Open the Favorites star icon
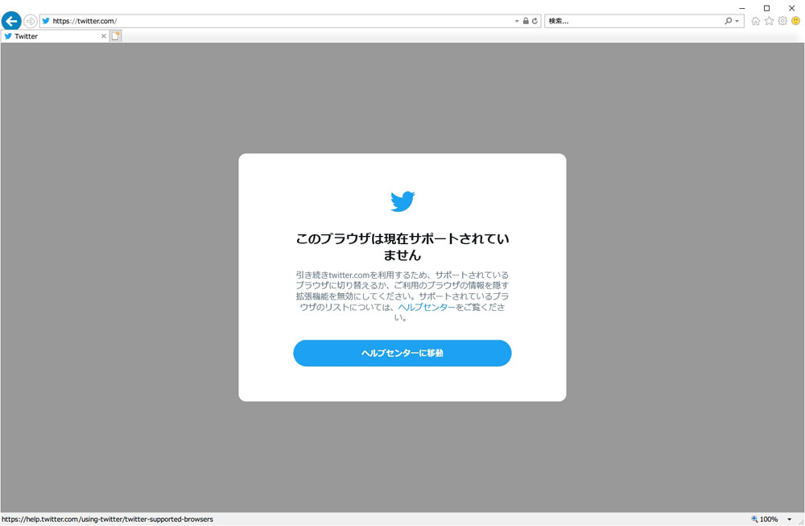The height and width of the screenshot is (526, 805). 769,21
